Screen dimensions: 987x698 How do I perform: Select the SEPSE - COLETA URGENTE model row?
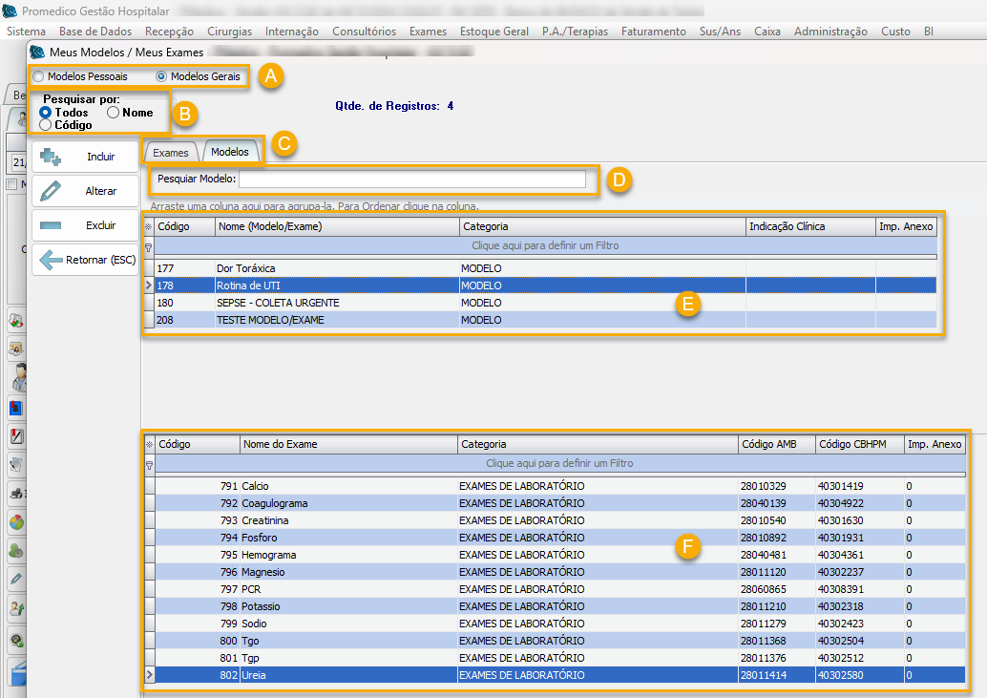[277, 304]
